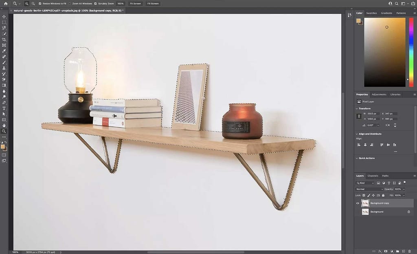Pick the Type tool in the toolbar

[x=4, y=108]
